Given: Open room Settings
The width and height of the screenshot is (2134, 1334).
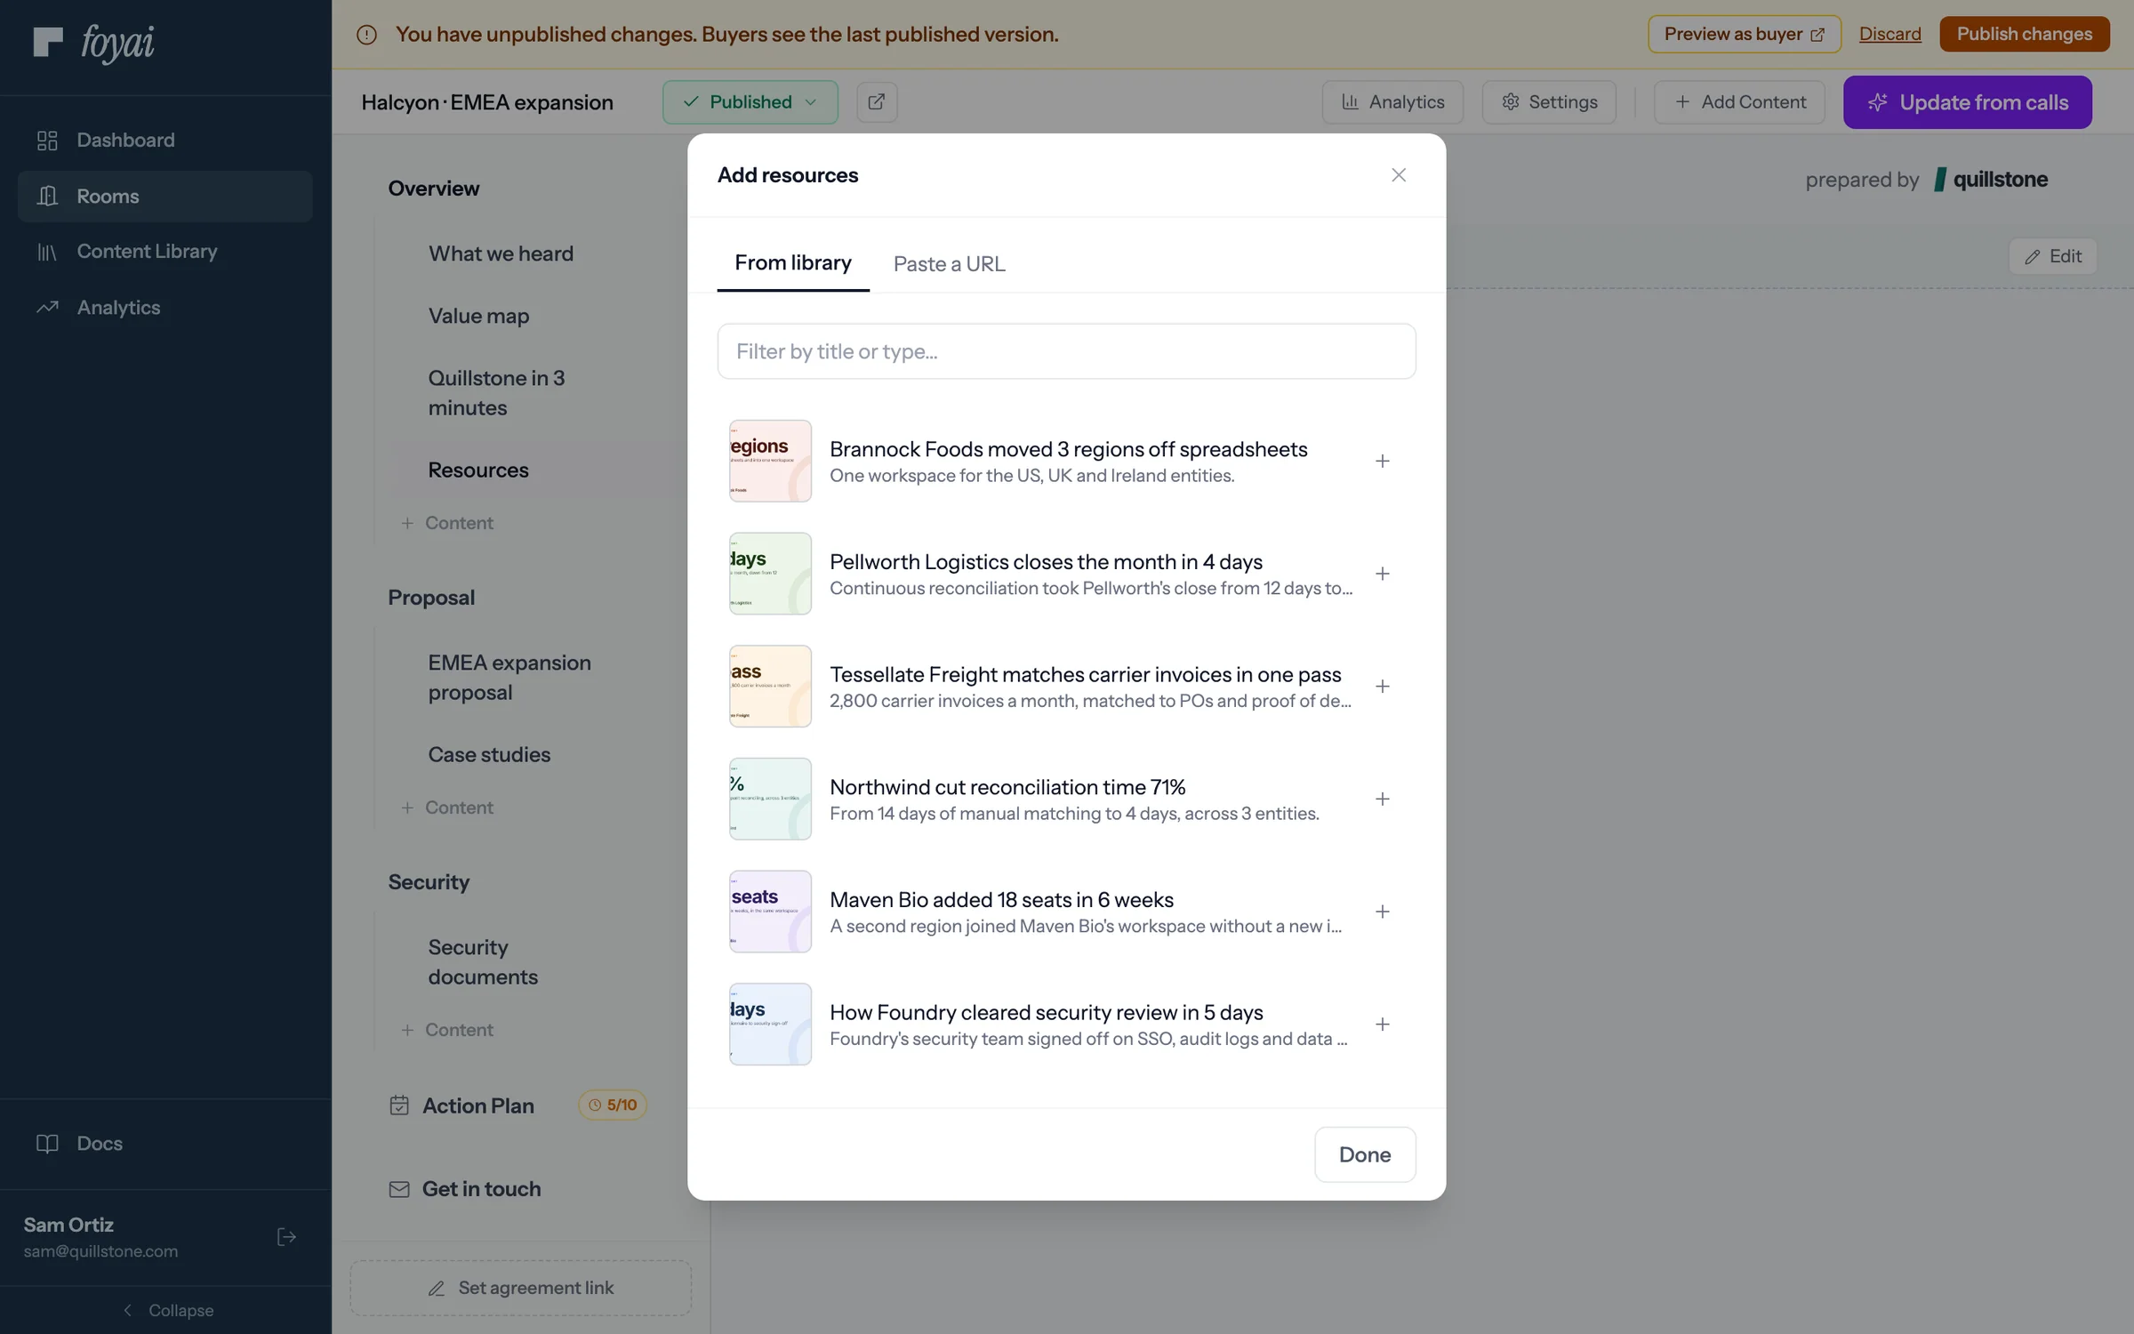Looking at the screenshot, I should tap(1549, 102).
